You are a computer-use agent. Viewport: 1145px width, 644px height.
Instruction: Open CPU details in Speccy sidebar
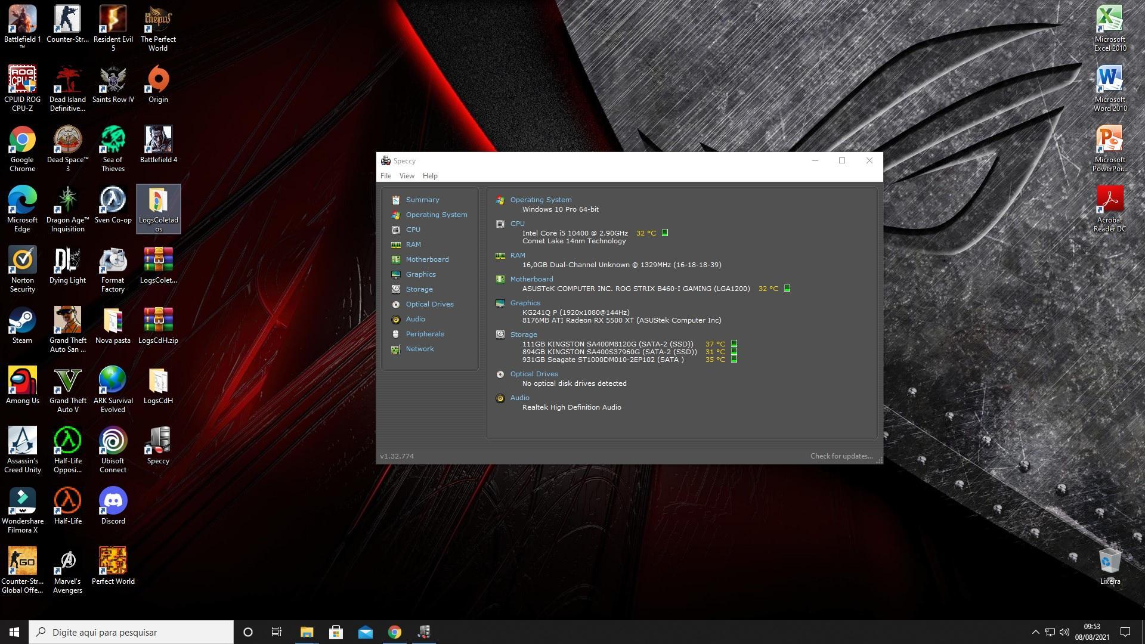tap(413, 230)
